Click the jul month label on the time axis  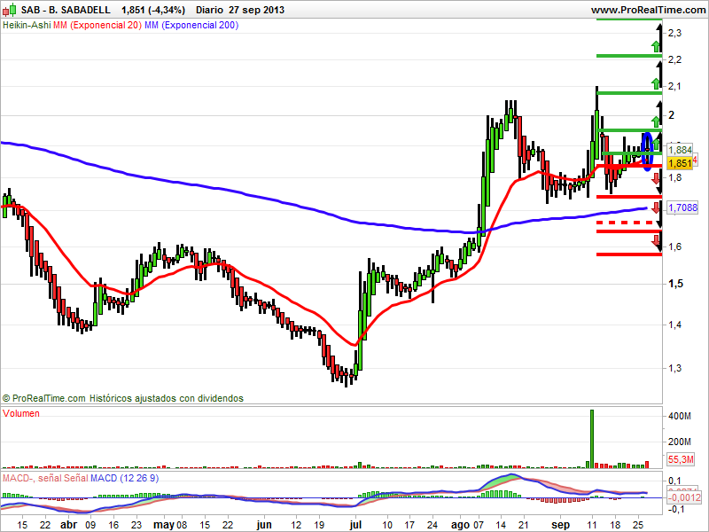pyautogui.click(x=356, y=525)
